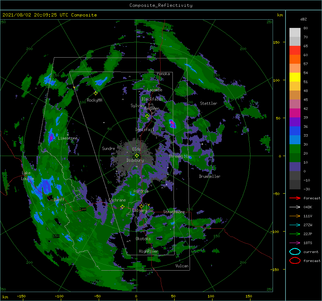The image size is (322, 301).
Task: Click the Limestone map label
Action: pyautogui.click(x=68, y=138)
